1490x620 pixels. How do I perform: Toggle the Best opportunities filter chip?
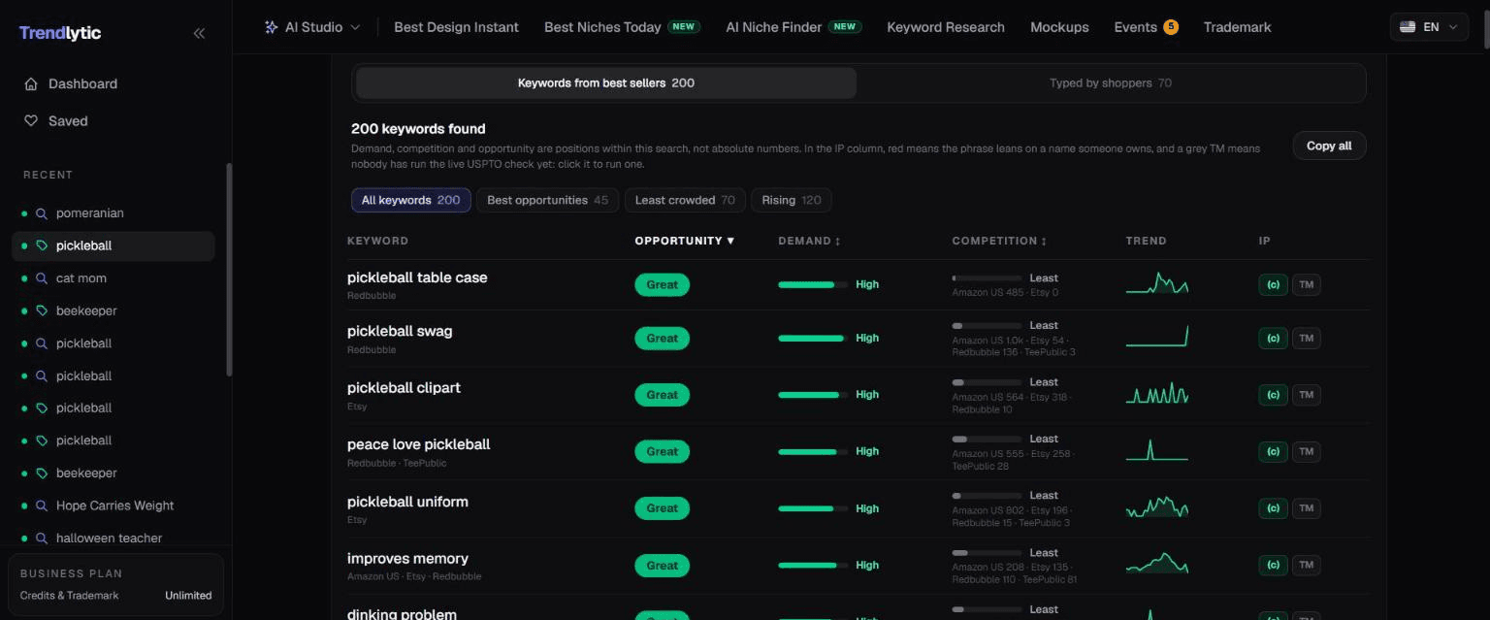548,201
